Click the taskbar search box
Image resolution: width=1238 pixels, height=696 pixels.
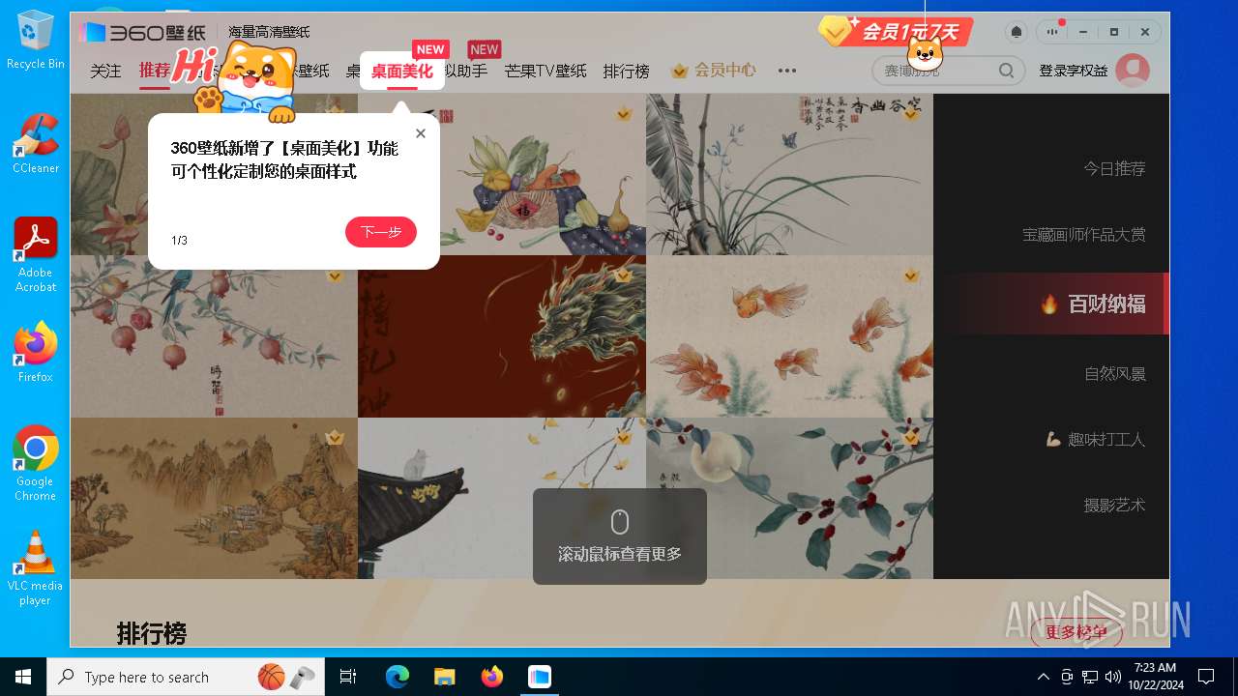tap(186, 677)
